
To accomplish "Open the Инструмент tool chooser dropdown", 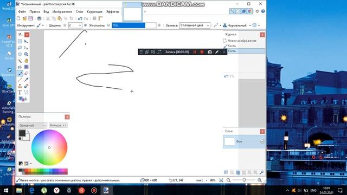I will 40,25.
